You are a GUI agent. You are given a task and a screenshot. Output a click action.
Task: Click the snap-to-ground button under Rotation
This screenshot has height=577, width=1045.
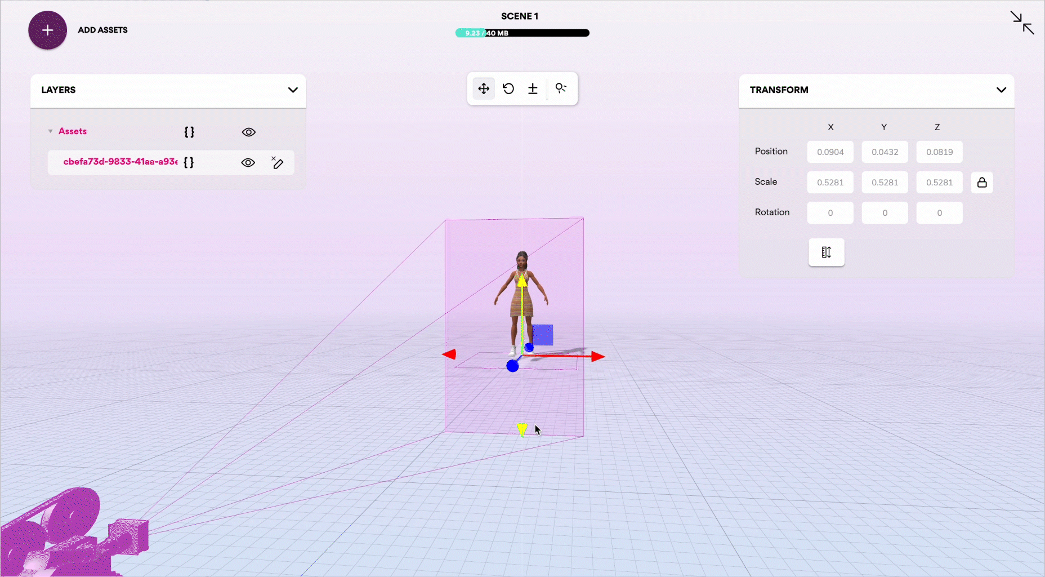click(826, 252)
